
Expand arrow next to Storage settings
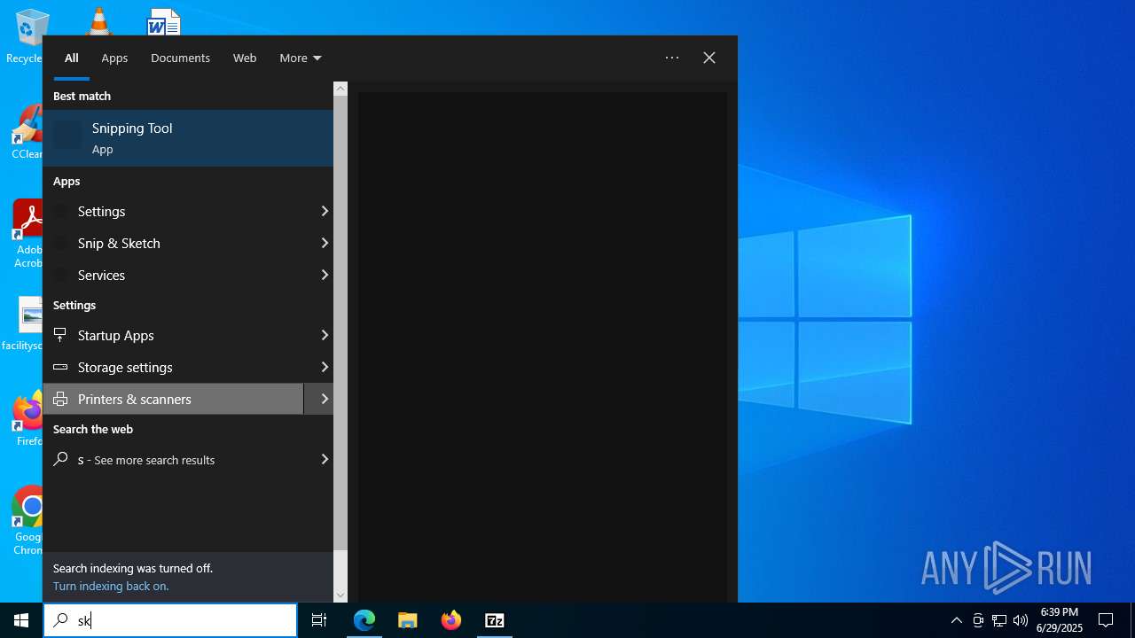tap(325, 367)
